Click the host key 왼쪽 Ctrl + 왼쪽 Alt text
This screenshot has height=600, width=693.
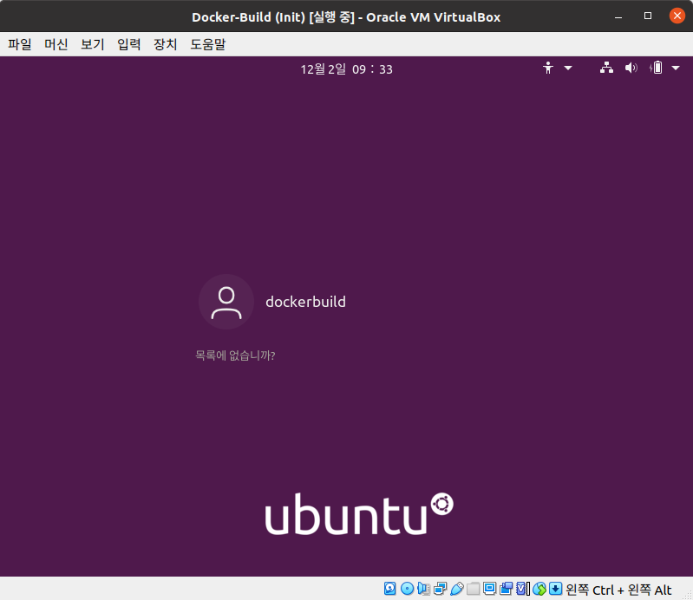[x=618, y=590]
